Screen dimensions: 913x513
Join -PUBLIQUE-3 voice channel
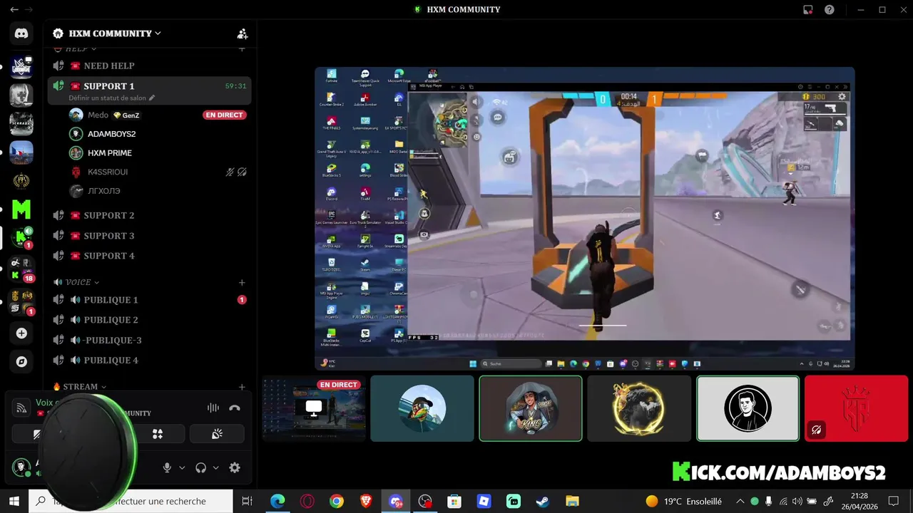pyautogui.click(x=149, y=340)
